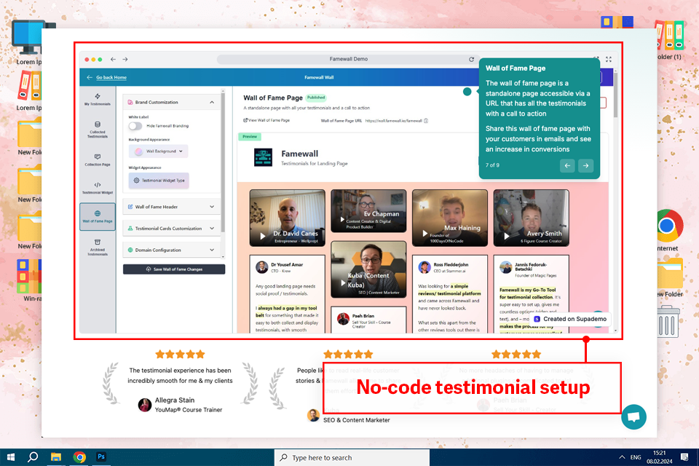Click the Wall Background color swatch
Screen dimensions: 699x466
tap(138, 151)
